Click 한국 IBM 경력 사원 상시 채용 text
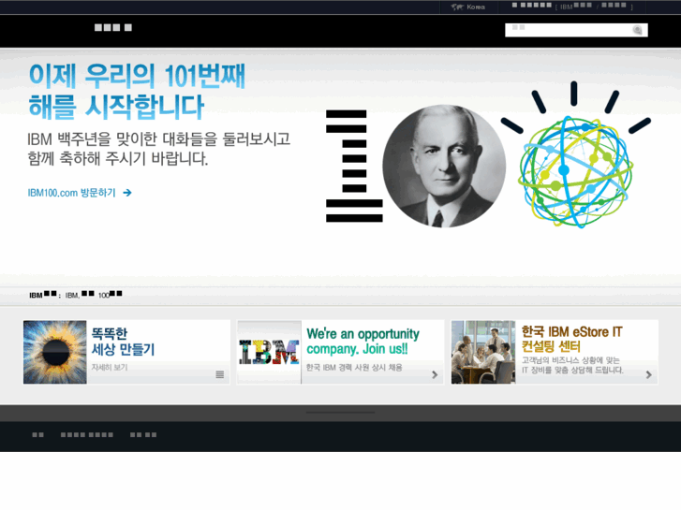 (354, 367)
